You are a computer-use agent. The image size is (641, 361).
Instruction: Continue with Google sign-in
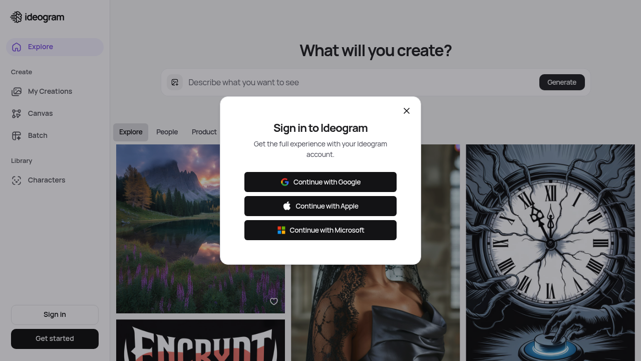click(x=320, y=182)
